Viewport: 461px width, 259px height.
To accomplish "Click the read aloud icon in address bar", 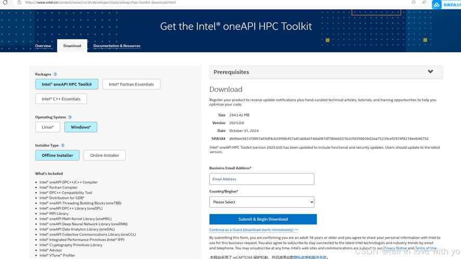I will [424, 3].
